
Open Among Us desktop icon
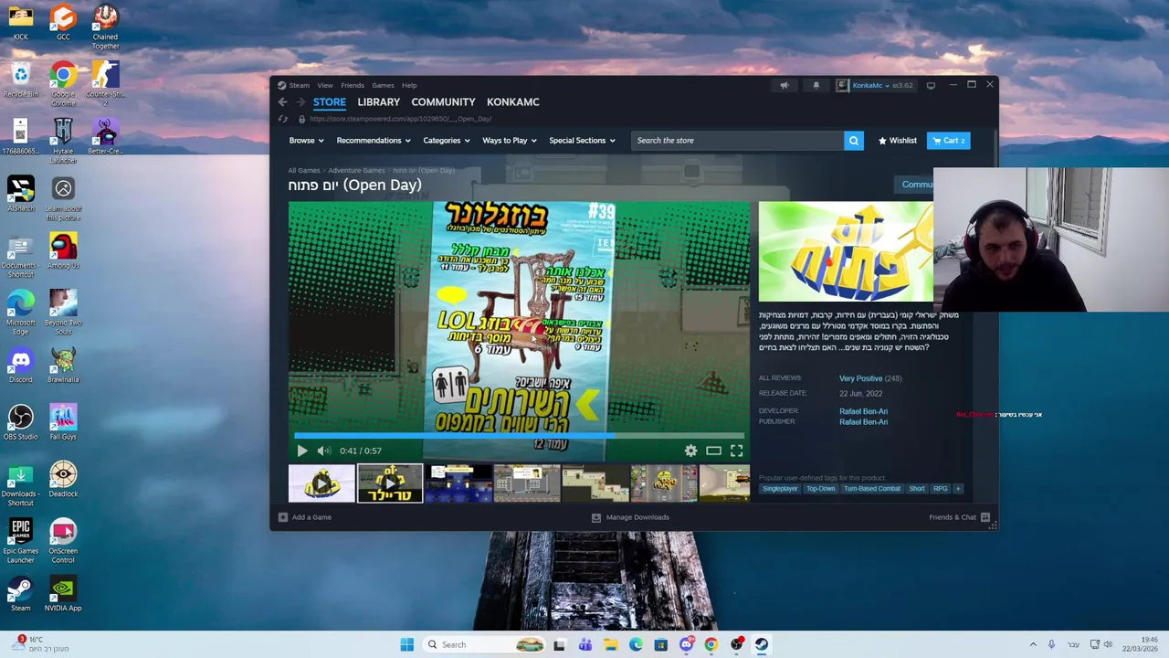point(63,250)
